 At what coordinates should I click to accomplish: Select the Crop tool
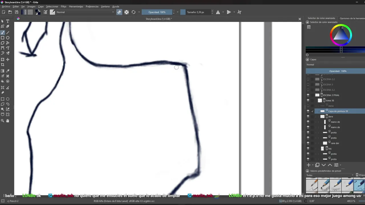(x=3, y=65)
